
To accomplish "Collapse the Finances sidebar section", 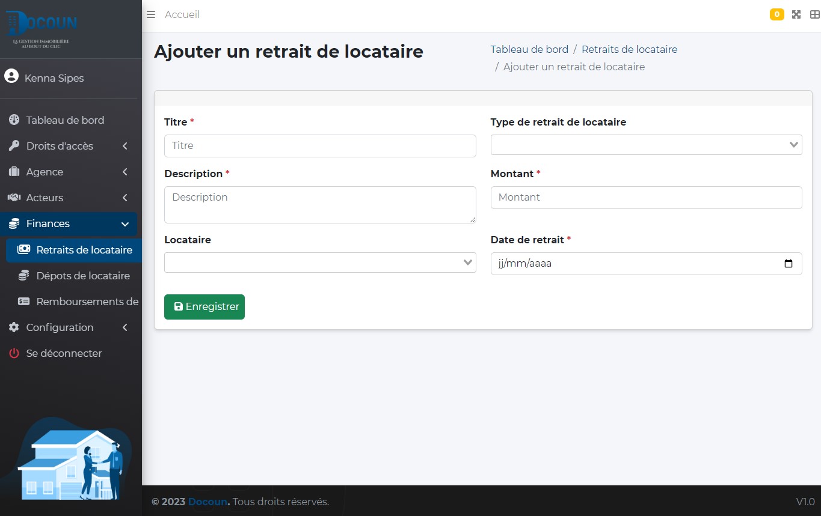I will (x=69, y=223).
